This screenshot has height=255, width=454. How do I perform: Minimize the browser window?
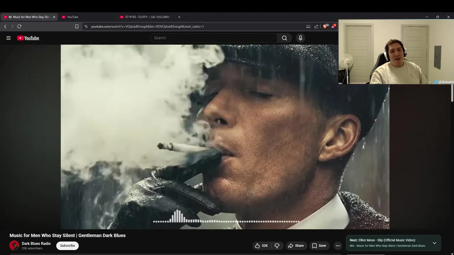click(427, 17)
